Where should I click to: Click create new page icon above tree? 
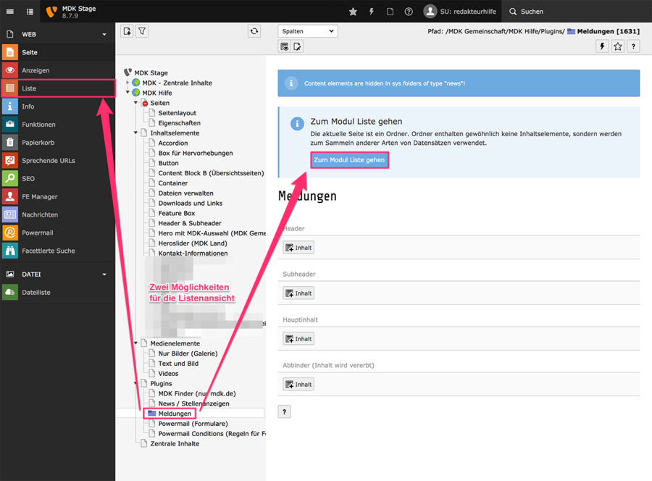[128, 31]
